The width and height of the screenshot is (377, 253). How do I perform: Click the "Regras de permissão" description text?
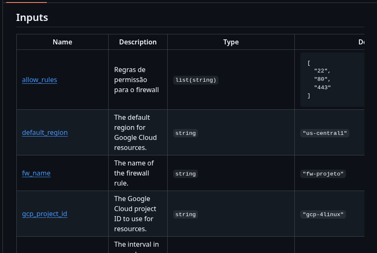click(136, 80)
